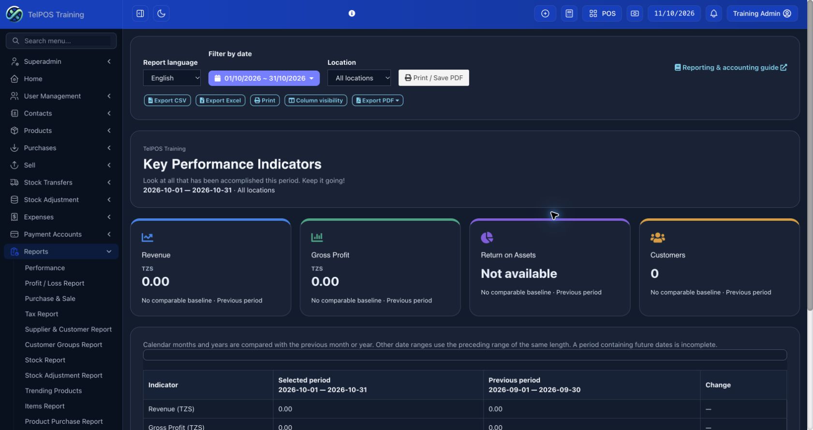Open the Trending Products report

[53, 391]
